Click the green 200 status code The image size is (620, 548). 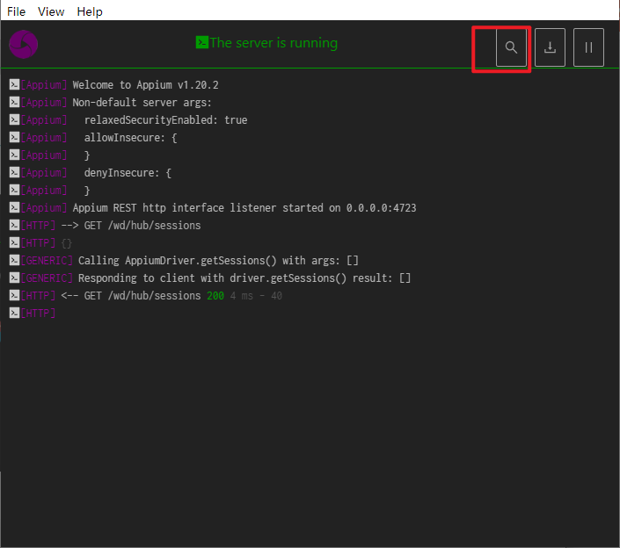(x=215, y=296)
